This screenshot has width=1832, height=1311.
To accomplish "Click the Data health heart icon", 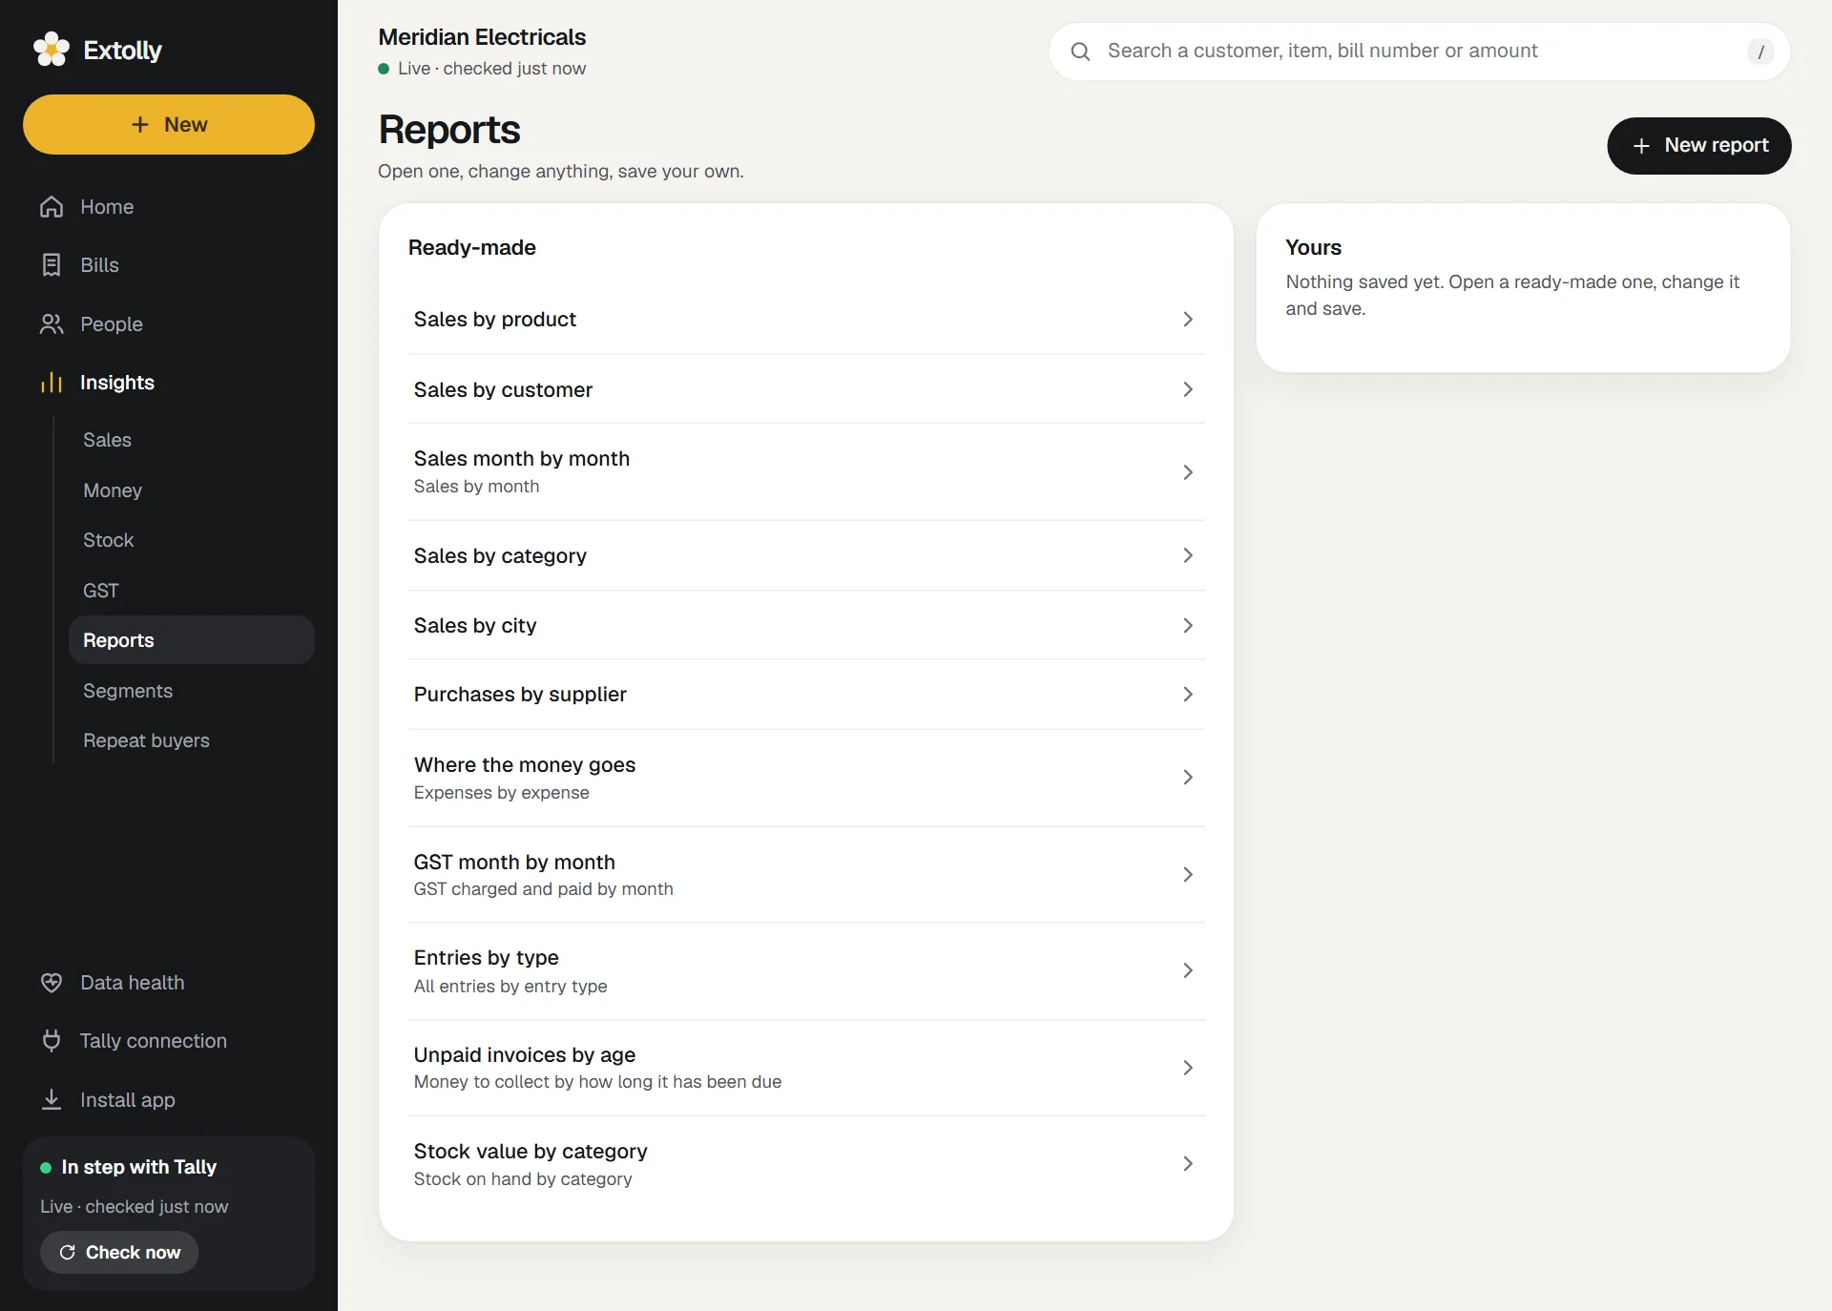I will click(52, 983).
